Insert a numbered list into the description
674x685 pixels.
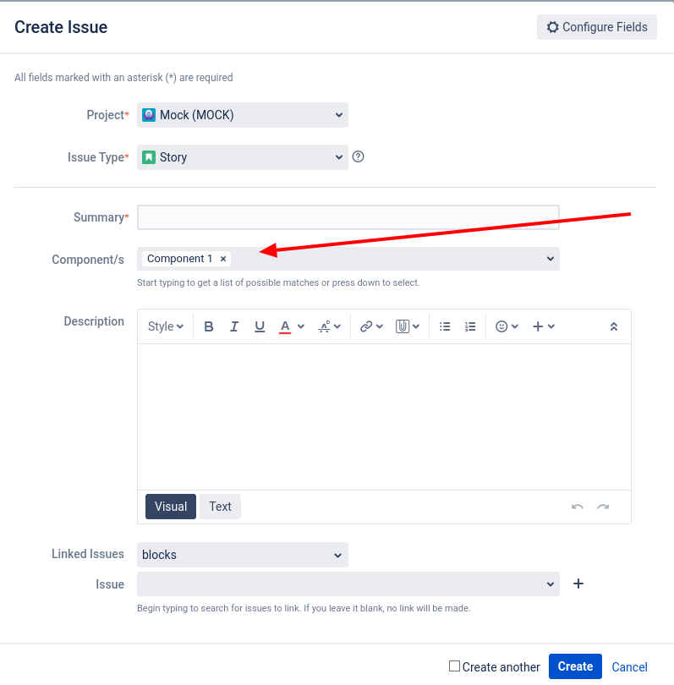tap(470, 326)
